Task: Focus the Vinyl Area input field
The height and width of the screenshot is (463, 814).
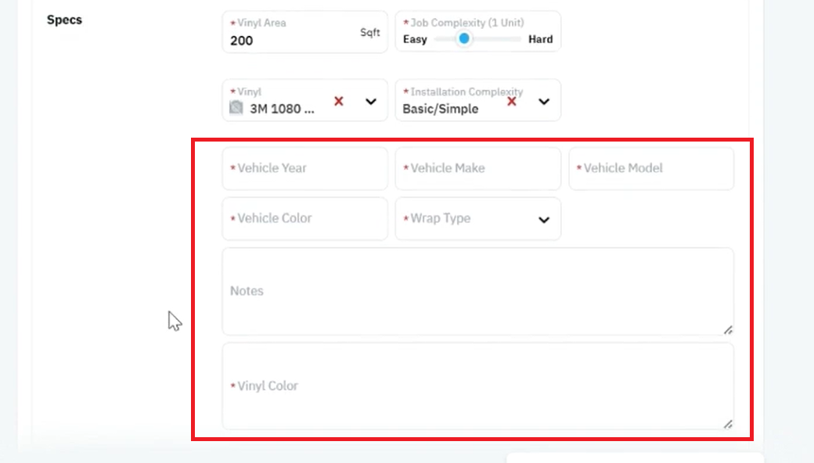Action: tap(304, 32)
